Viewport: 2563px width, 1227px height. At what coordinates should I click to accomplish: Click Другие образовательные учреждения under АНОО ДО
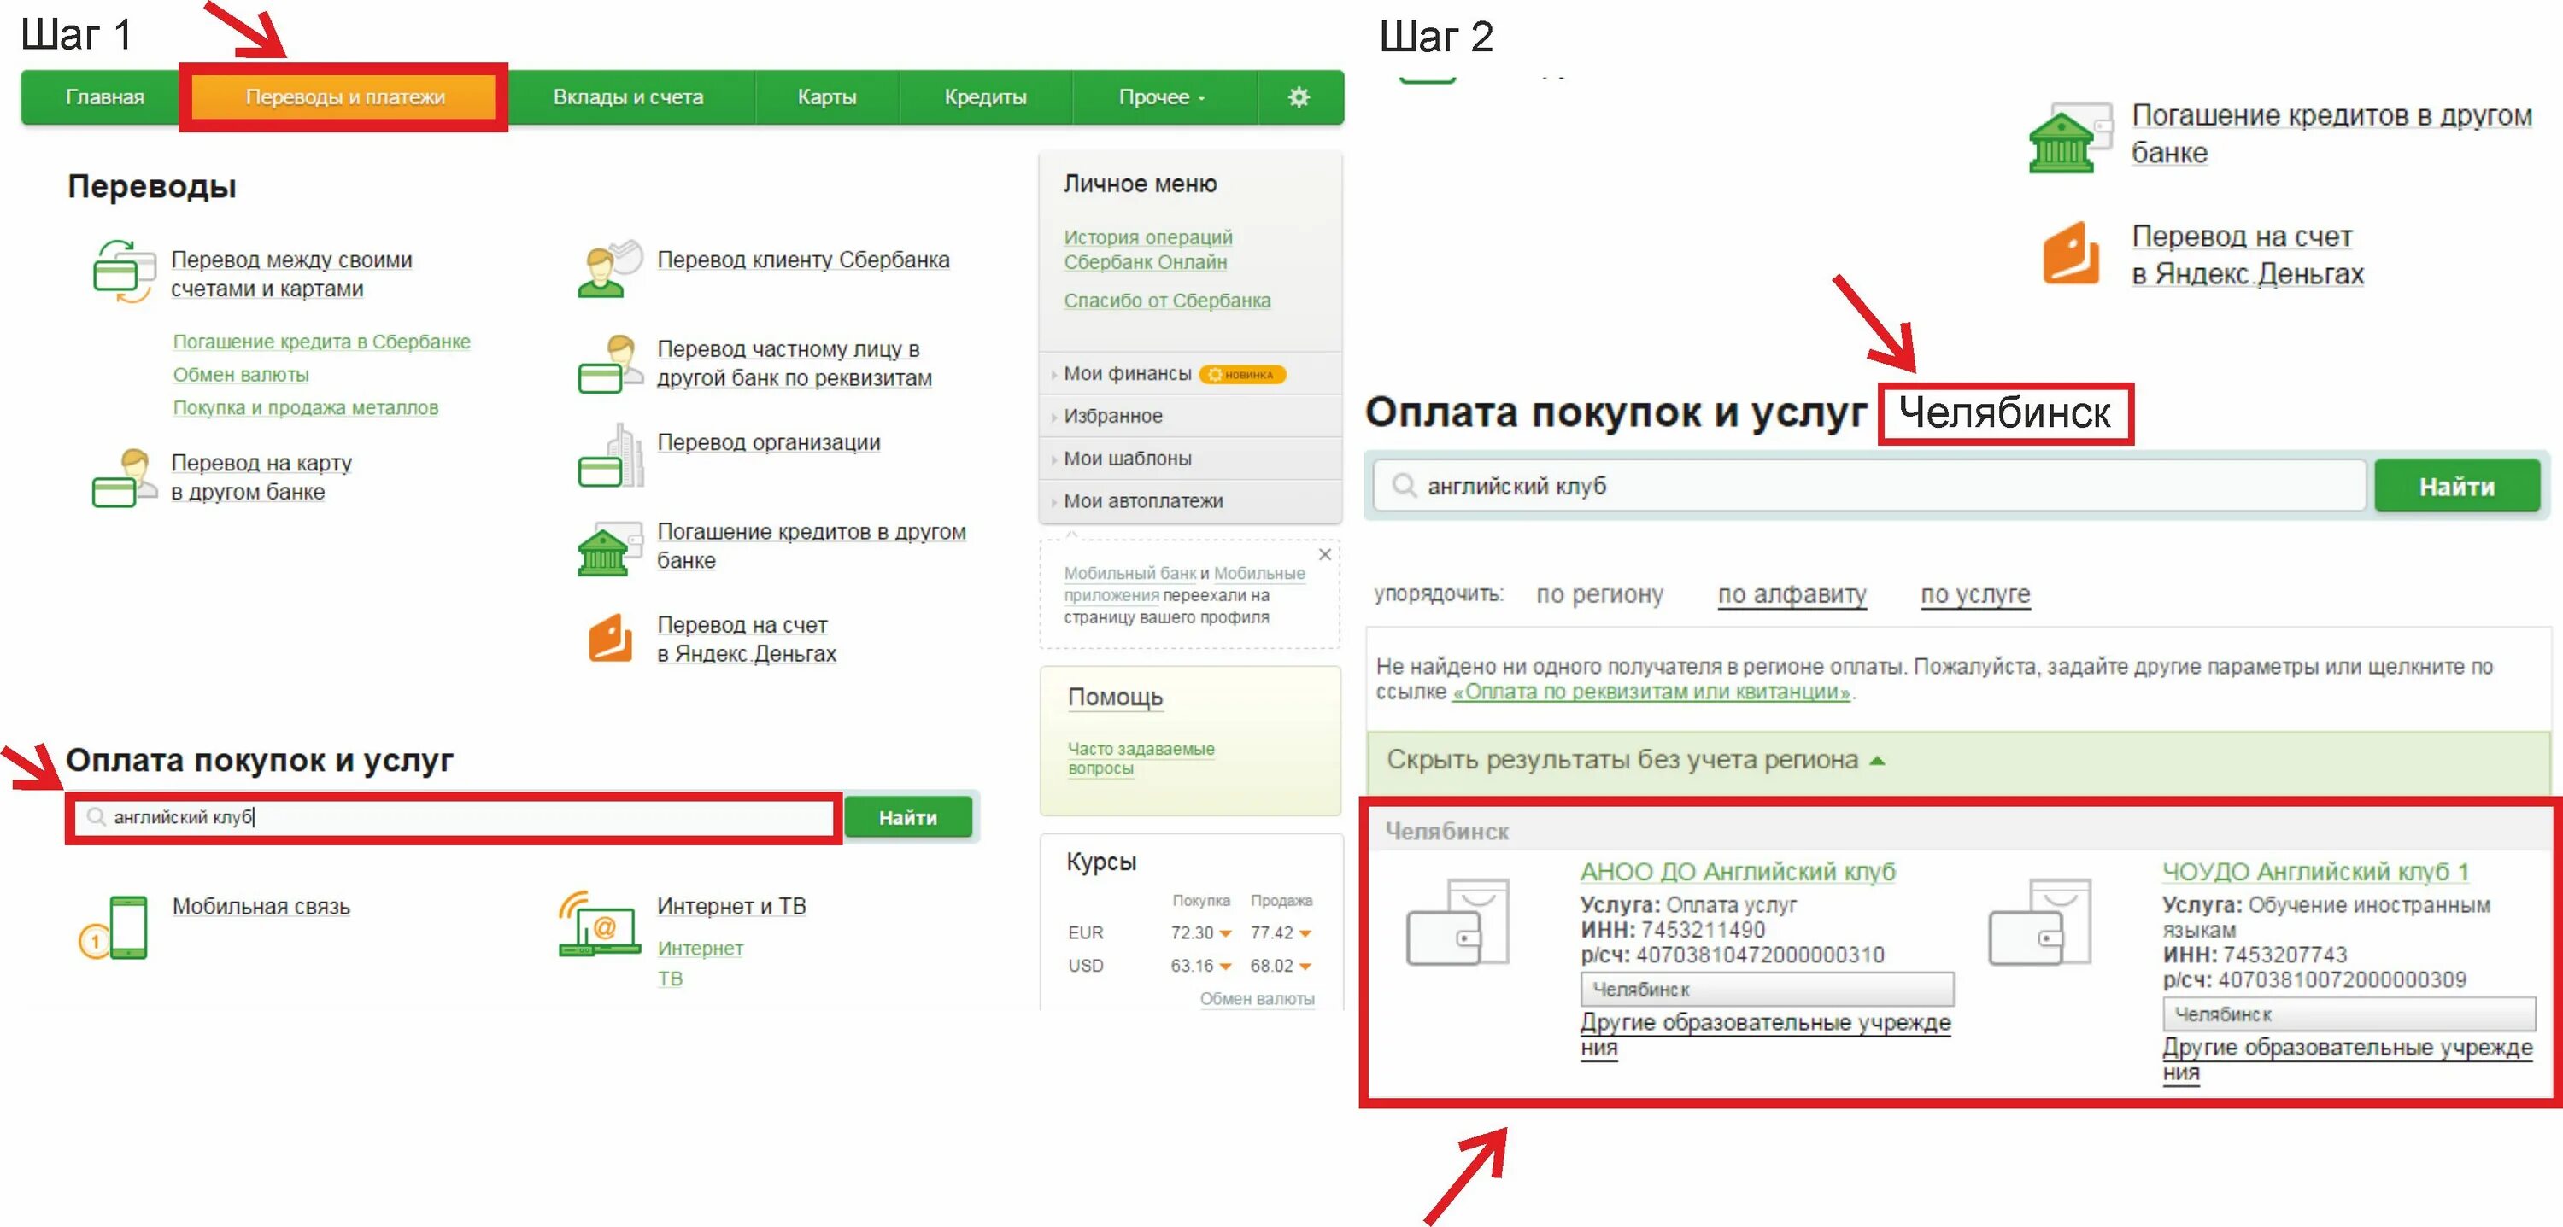click(1765, 1035)
